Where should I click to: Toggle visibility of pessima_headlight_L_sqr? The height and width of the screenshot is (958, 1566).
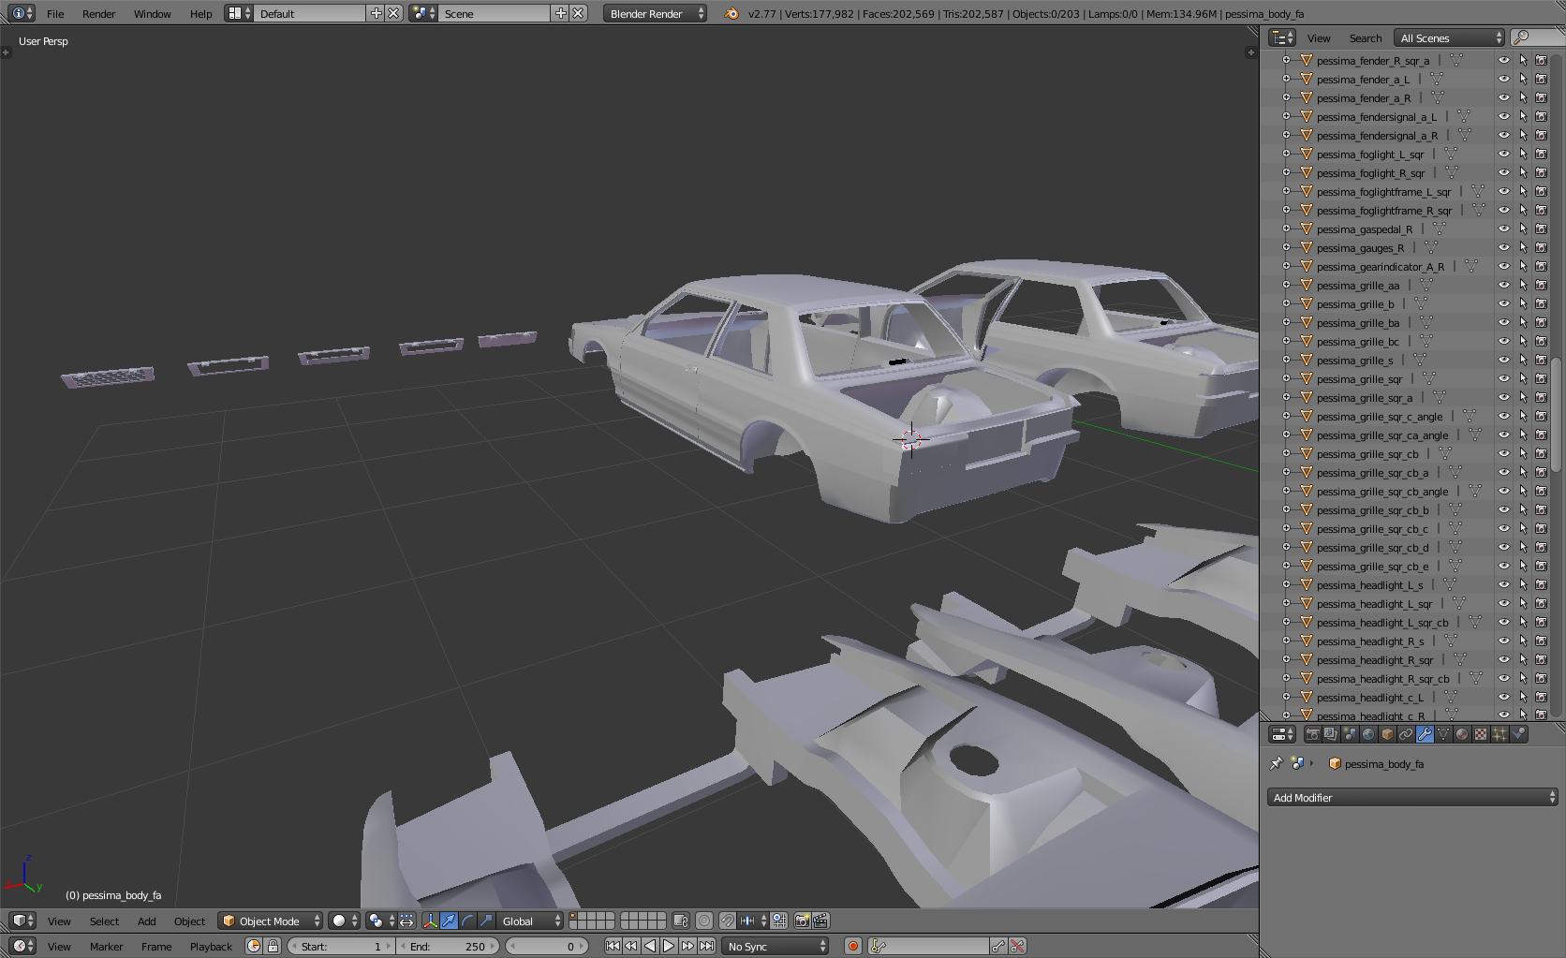[x=1503, y=604]
